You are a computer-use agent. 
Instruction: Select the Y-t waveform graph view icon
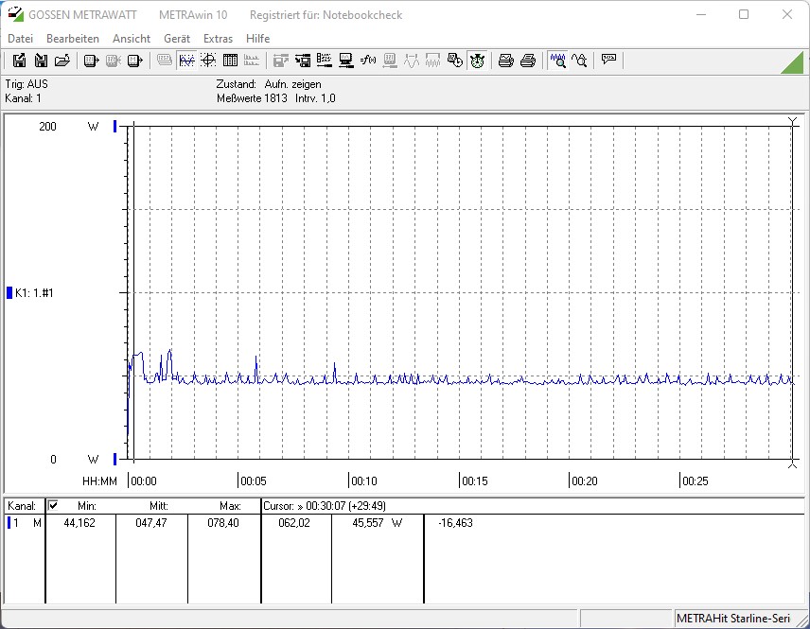tap(186, 61)
